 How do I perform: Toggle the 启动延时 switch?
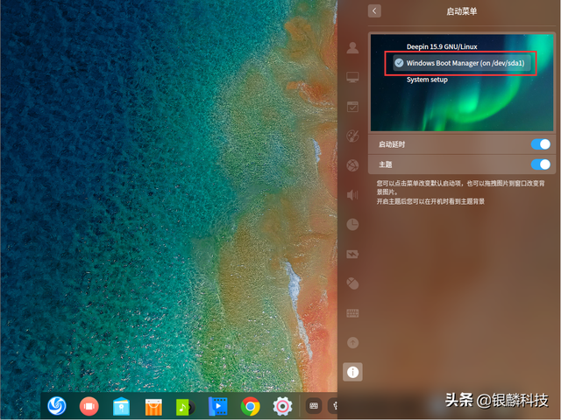point(540,144)
